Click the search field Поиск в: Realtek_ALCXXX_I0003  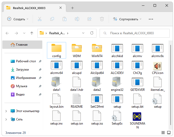(135, 33)
